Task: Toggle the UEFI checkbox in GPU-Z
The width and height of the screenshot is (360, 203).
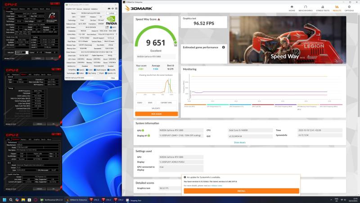Action: pos(111,27)
